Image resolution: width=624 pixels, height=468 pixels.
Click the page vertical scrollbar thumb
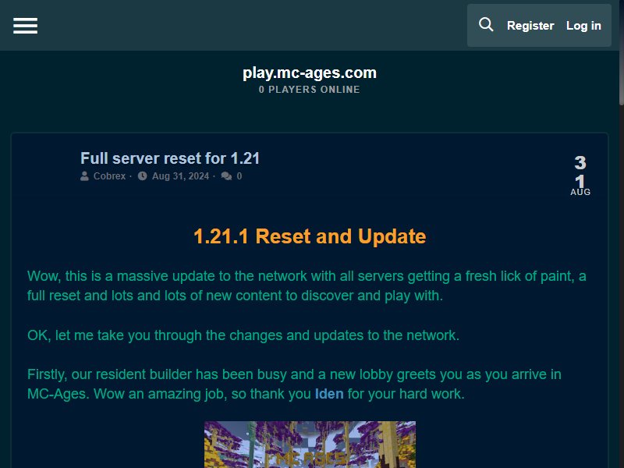(x=622, y=51)
